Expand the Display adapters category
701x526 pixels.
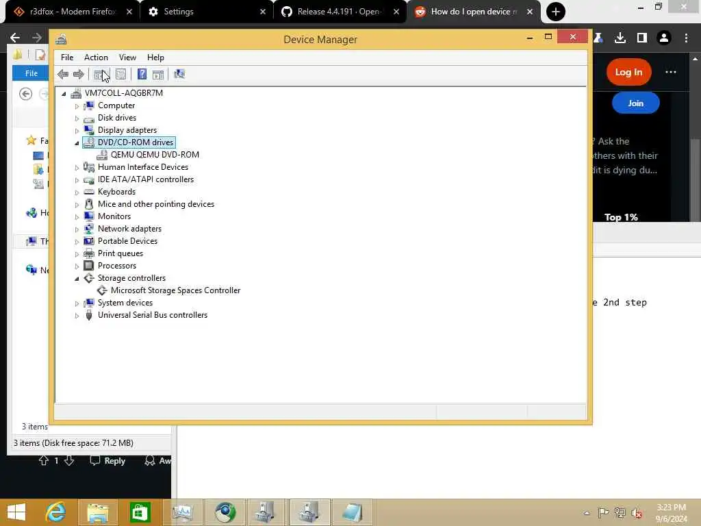coord(77,131)
